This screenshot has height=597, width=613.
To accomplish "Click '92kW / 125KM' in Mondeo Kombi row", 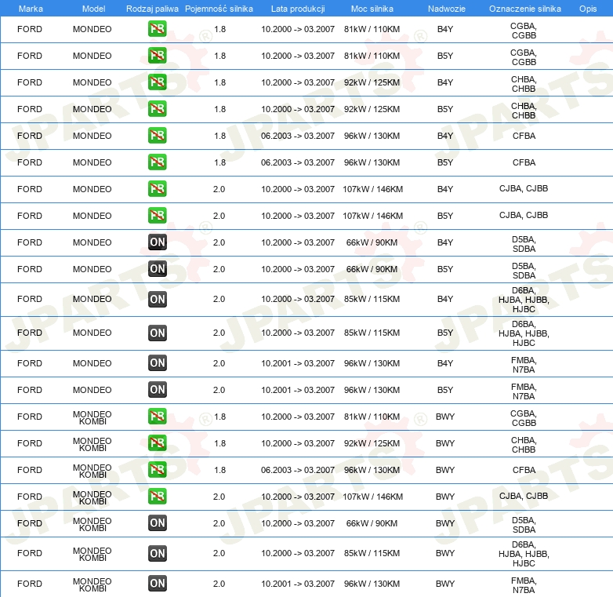I will pyautogui.click(x=372, y=443).
